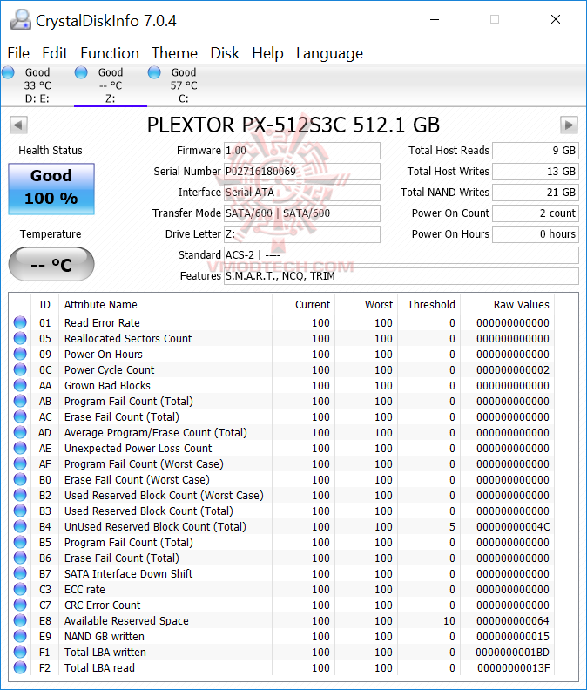Click the Threshold column header
This screenshot has height=690, width=587.
pos(429,305)
